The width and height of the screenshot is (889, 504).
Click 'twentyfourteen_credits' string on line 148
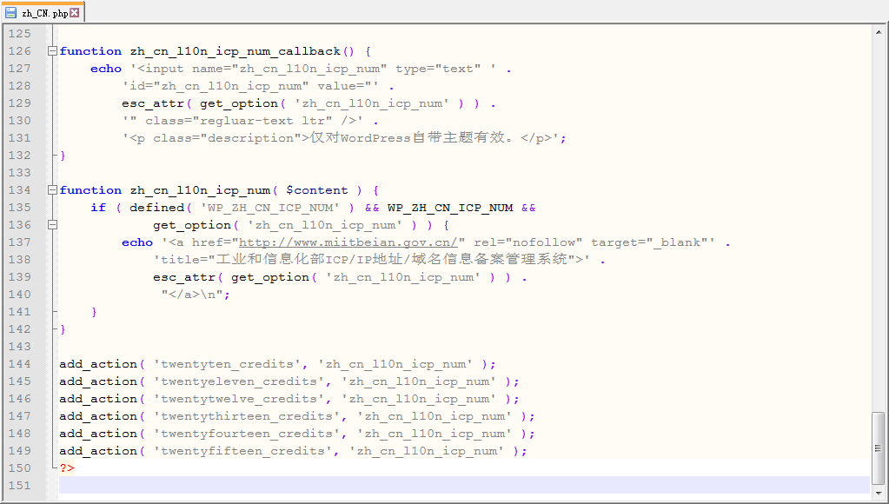tap(247, 434)
